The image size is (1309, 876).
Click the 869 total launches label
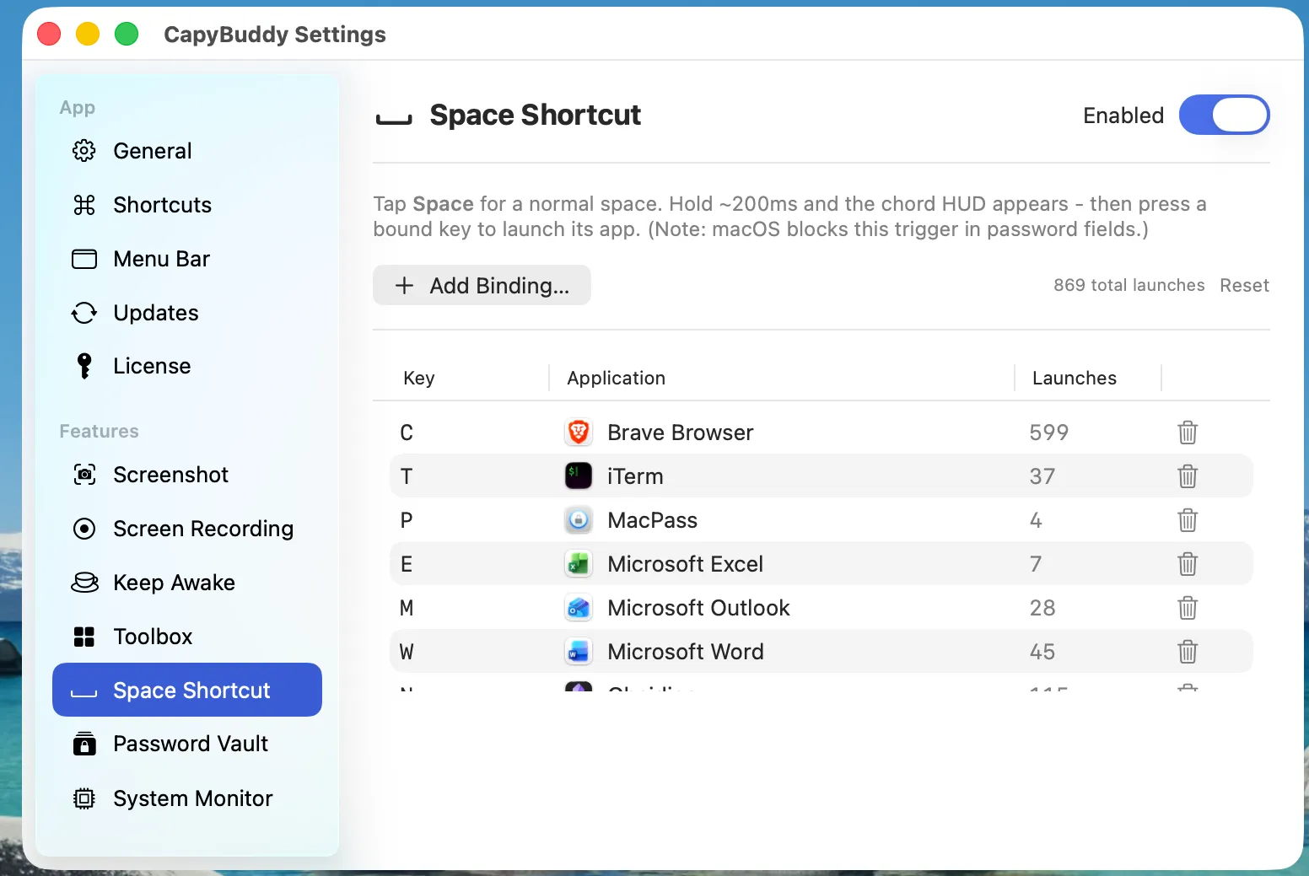point(1129,285)
